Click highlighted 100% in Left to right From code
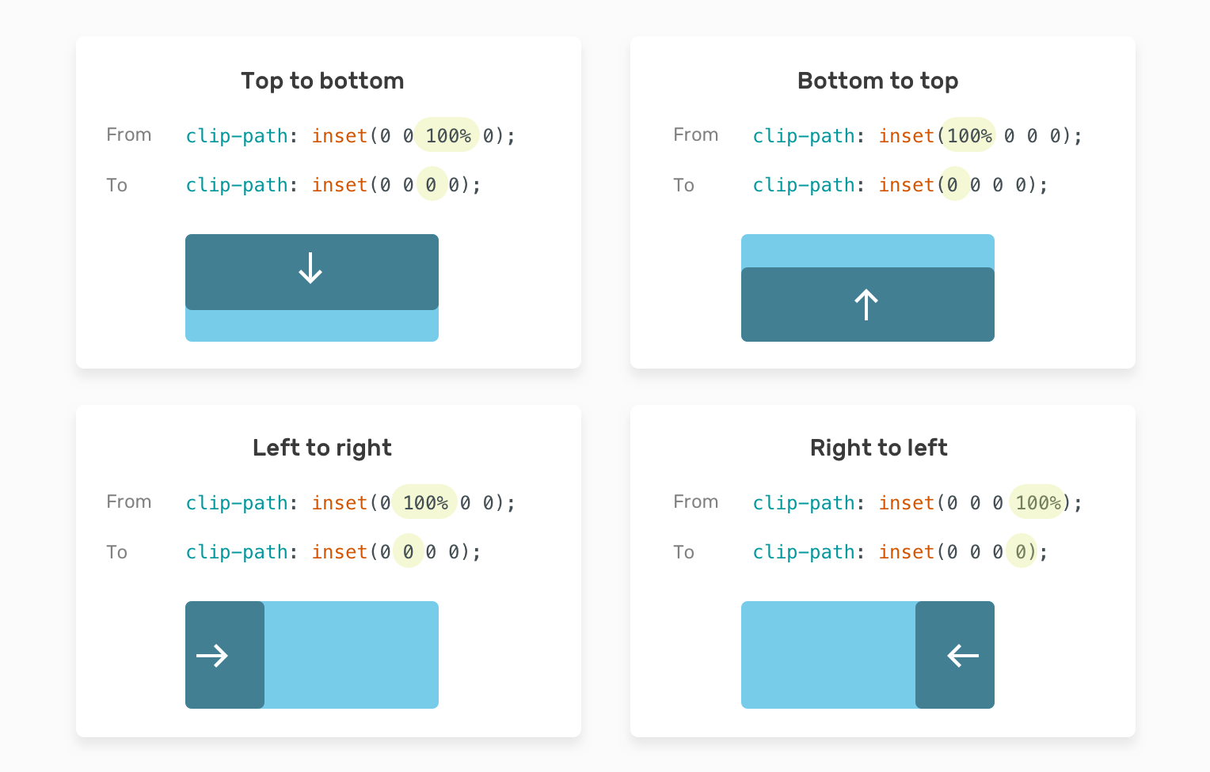This screenshot has height=772, width=1210. click(x=425, y=503)
